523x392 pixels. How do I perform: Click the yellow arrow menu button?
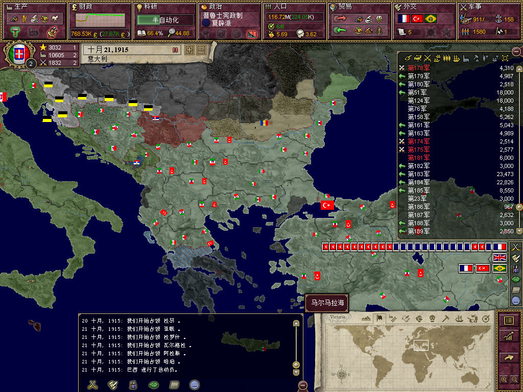pos(509,357)
